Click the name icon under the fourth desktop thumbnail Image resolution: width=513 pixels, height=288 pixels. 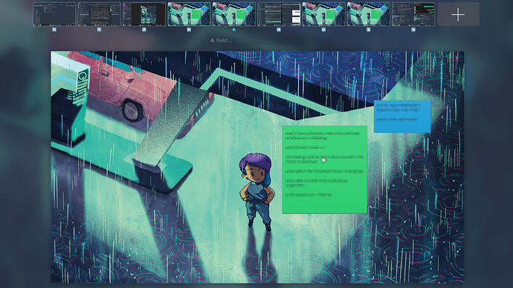[189, 30]
